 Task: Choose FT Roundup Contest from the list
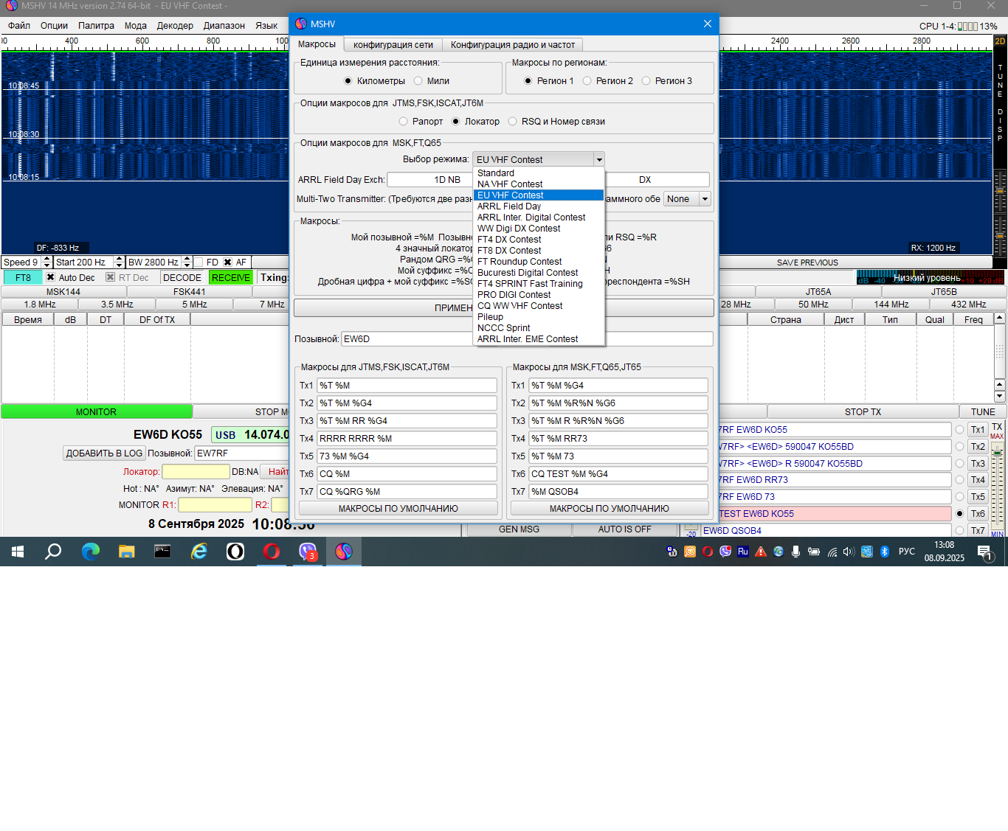click(519, 262)
